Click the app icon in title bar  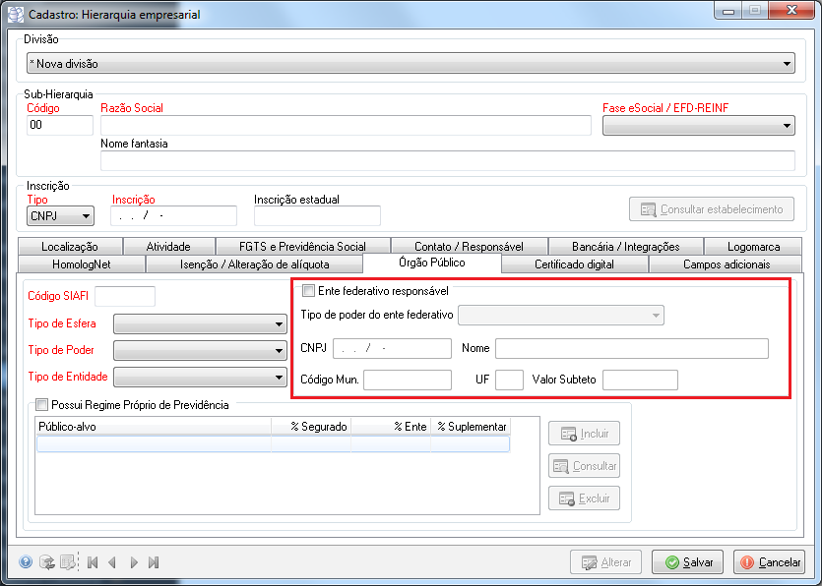18,16
